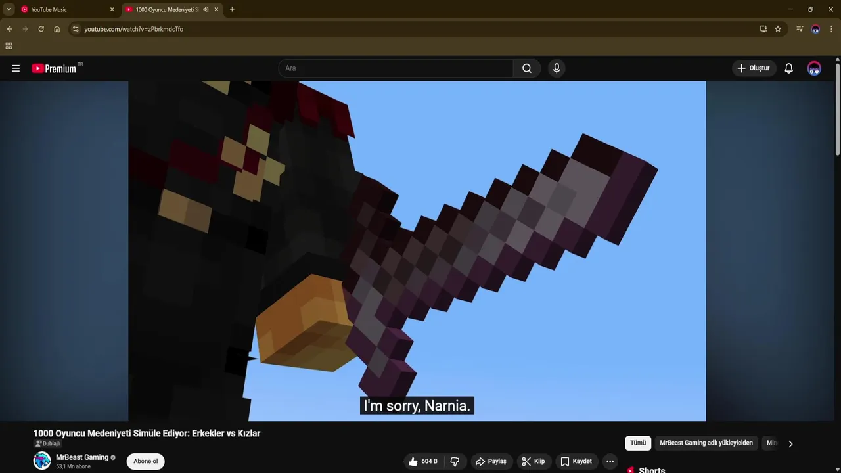Click the search magnifier button
The width and height of the screenshot is (841, 473).
[527, 68]
